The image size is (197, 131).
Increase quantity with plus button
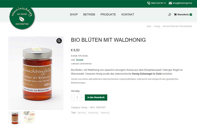82,97
